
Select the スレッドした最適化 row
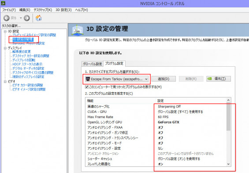pyautogui.click(x=156, y=164)
